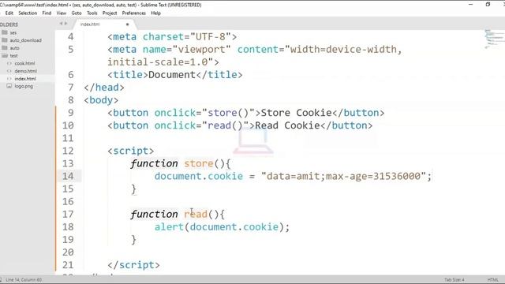The height and width of the screenshot is (284, 505).
Task: Click the closing </script> tag
Action: 133,265
